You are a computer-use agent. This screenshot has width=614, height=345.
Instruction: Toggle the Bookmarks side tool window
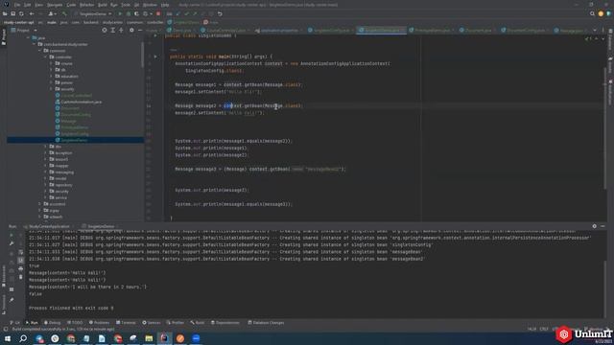(x=4, y=276)
